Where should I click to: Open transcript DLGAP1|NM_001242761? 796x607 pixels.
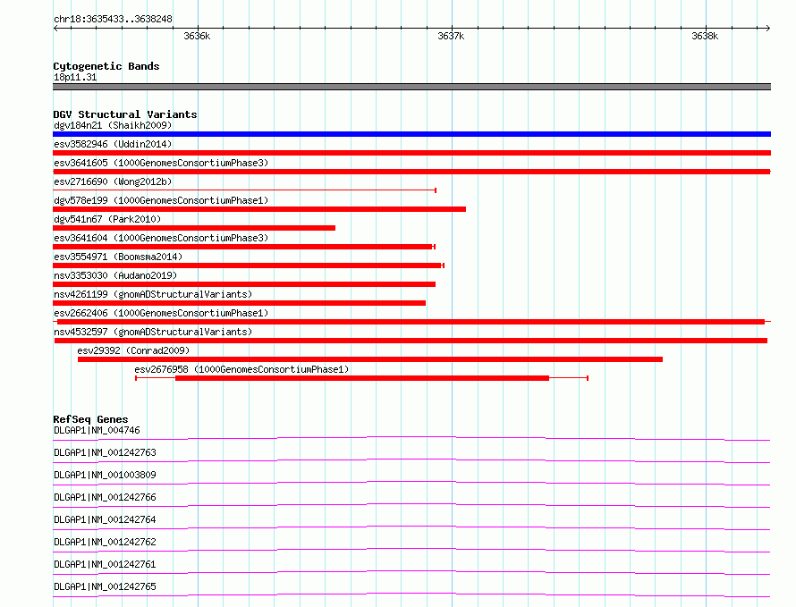105,564
